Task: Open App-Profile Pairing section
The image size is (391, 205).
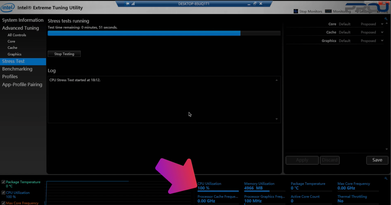Action: (x=22, y=85)
